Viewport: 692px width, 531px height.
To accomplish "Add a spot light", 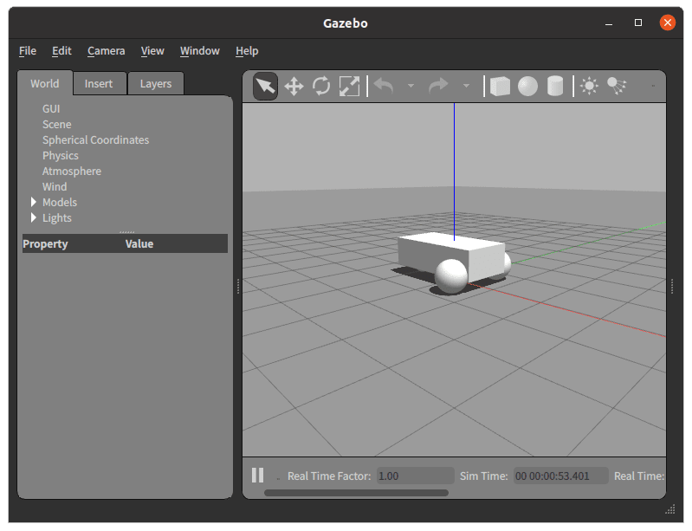I will coord(617,86).
